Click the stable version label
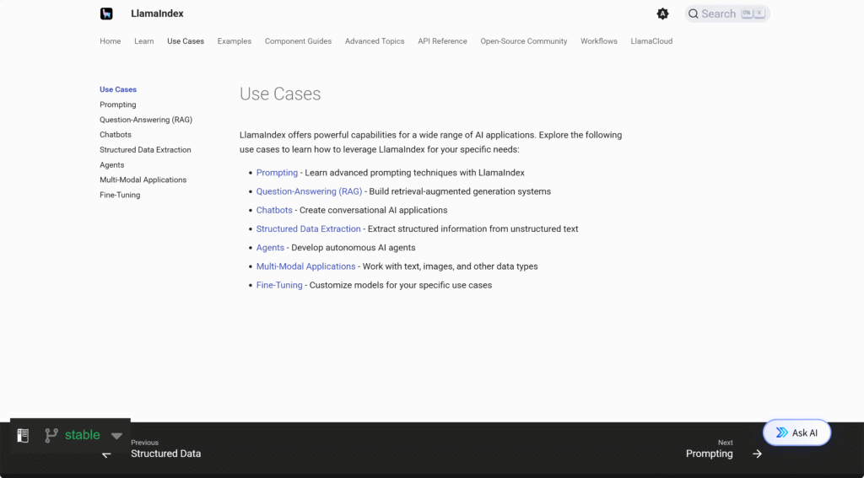864x478 pixels. (x=82, y=435)
